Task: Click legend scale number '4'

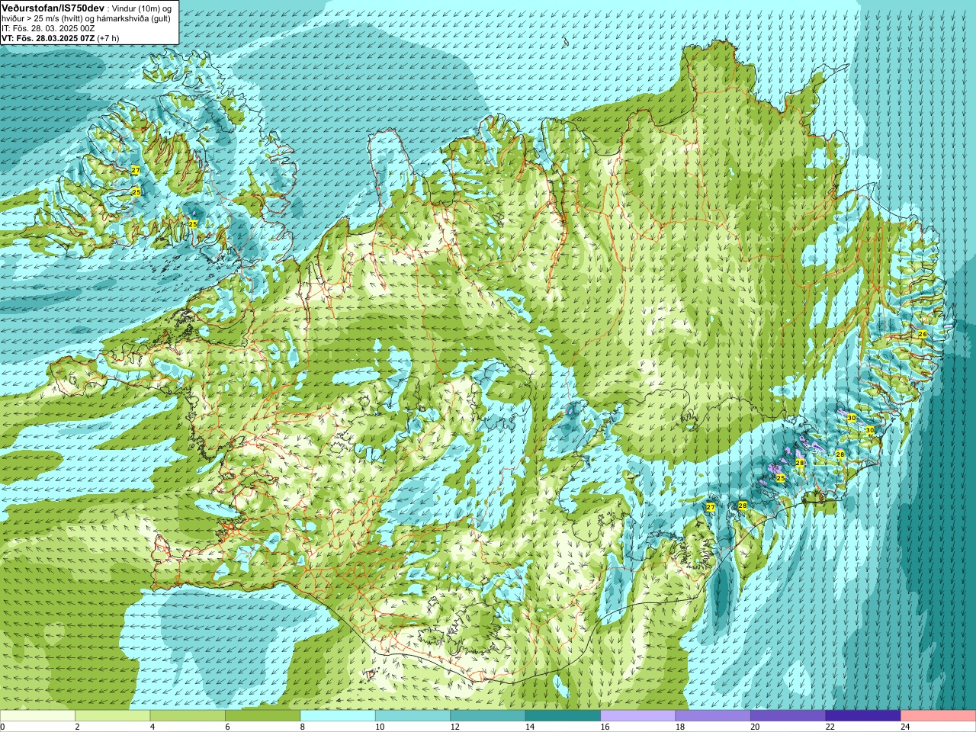Action: click(x=152, y=727)
